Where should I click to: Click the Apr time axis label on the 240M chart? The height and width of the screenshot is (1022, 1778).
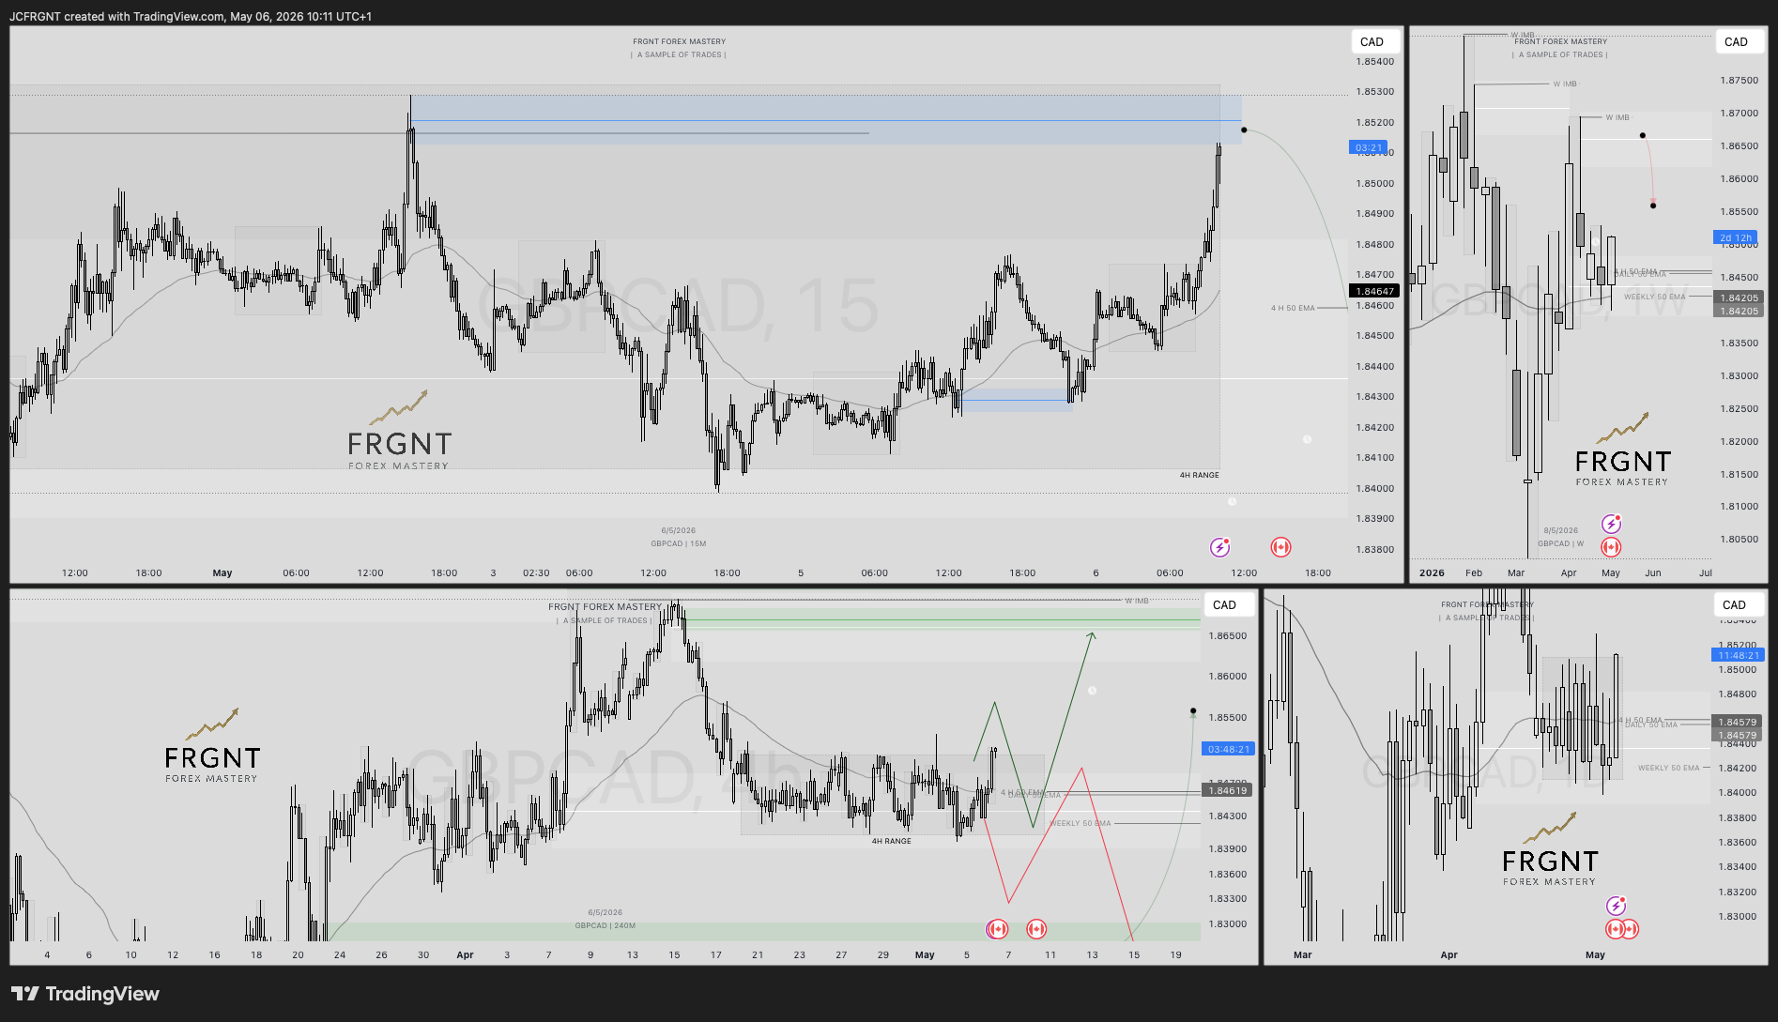[465, 954]
